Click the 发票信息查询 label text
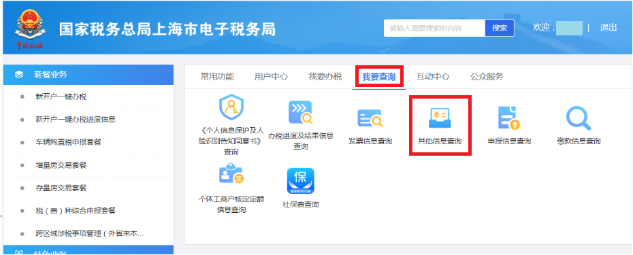 coord(370,141)
